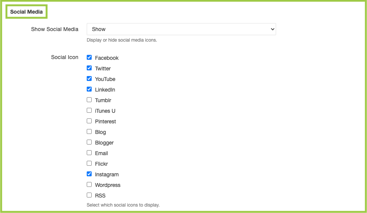Check the RSS checkbox
The width and height of the screenshot is (367, 213).
click(89, 195)
